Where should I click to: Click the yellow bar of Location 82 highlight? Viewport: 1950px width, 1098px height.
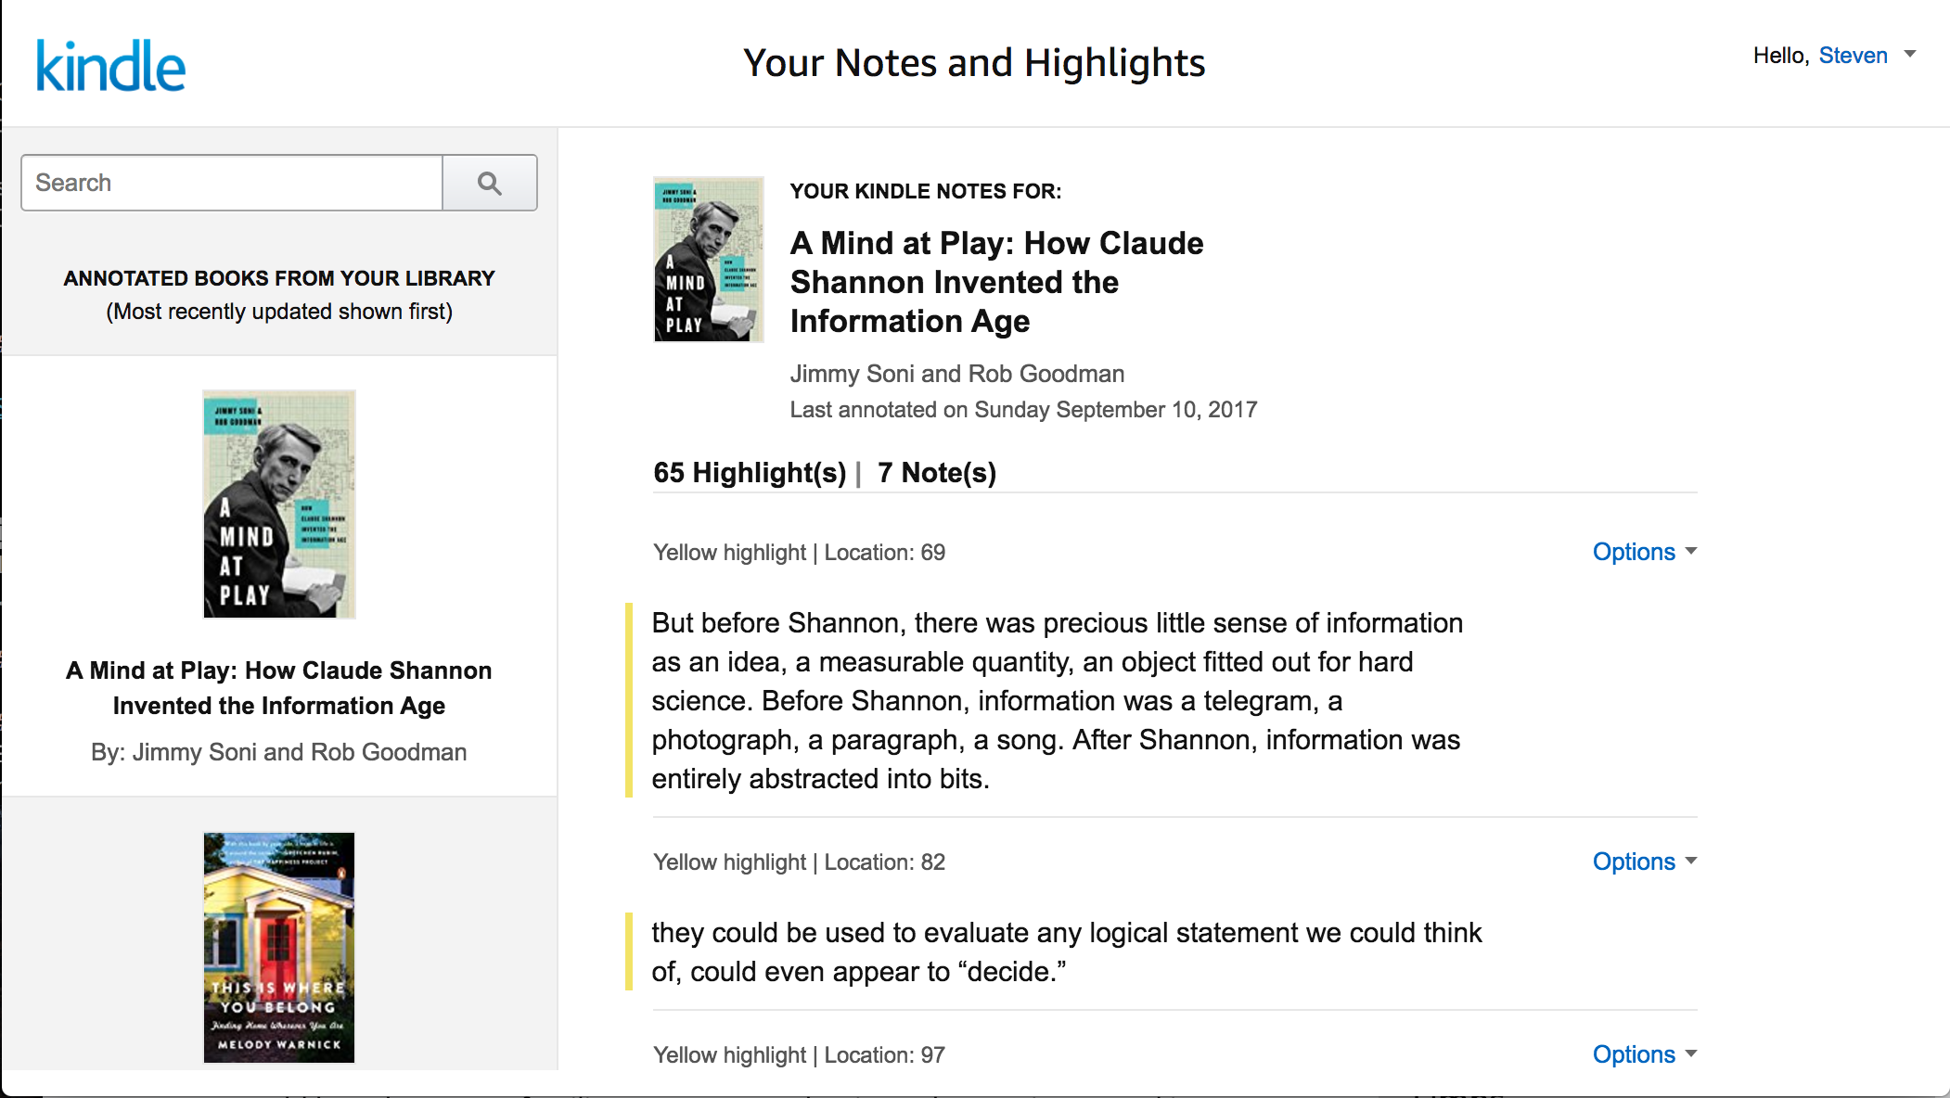pyautogui.click(x=629, y=951)
